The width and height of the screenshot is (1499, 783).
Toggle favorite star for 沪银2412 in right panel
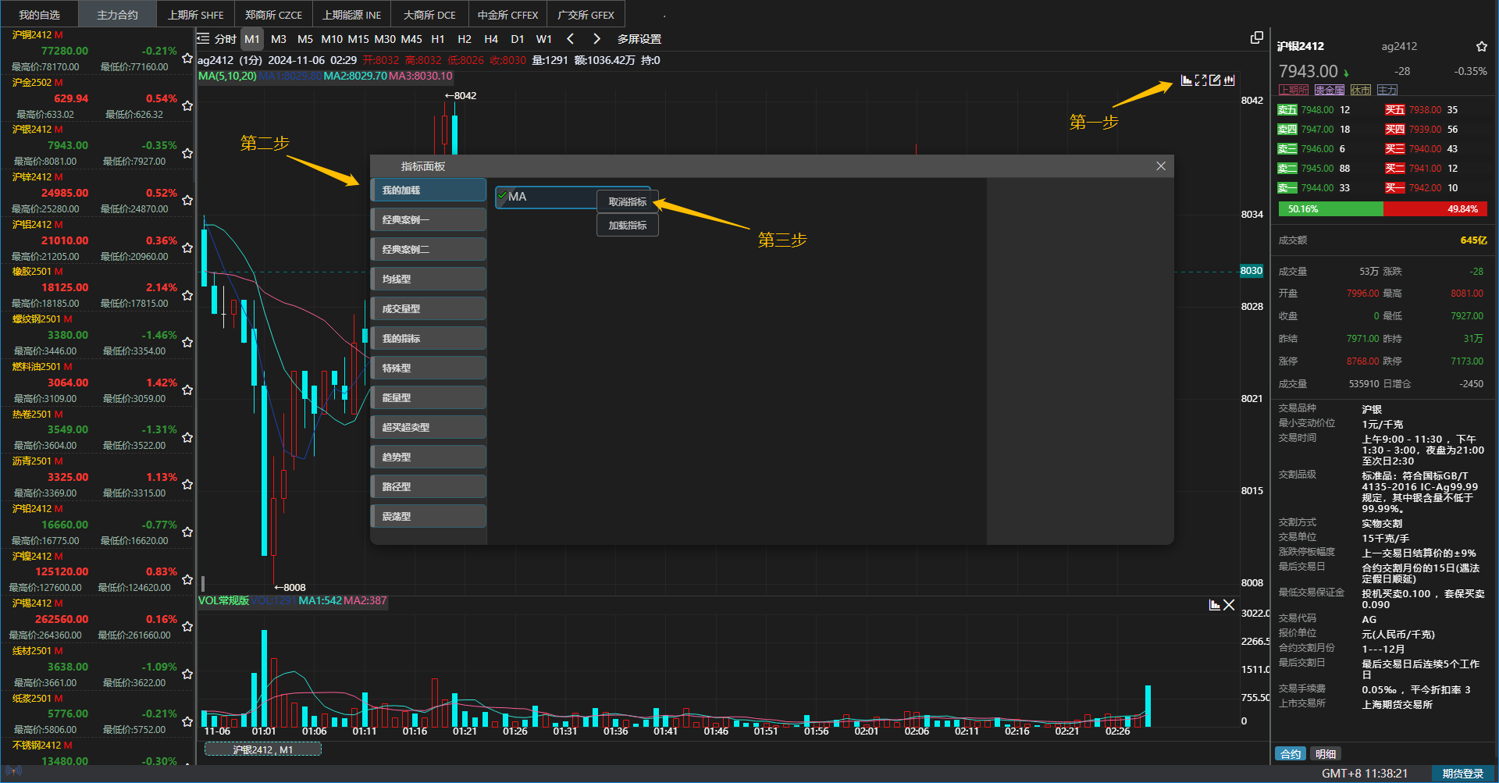tap(1481, 46)
